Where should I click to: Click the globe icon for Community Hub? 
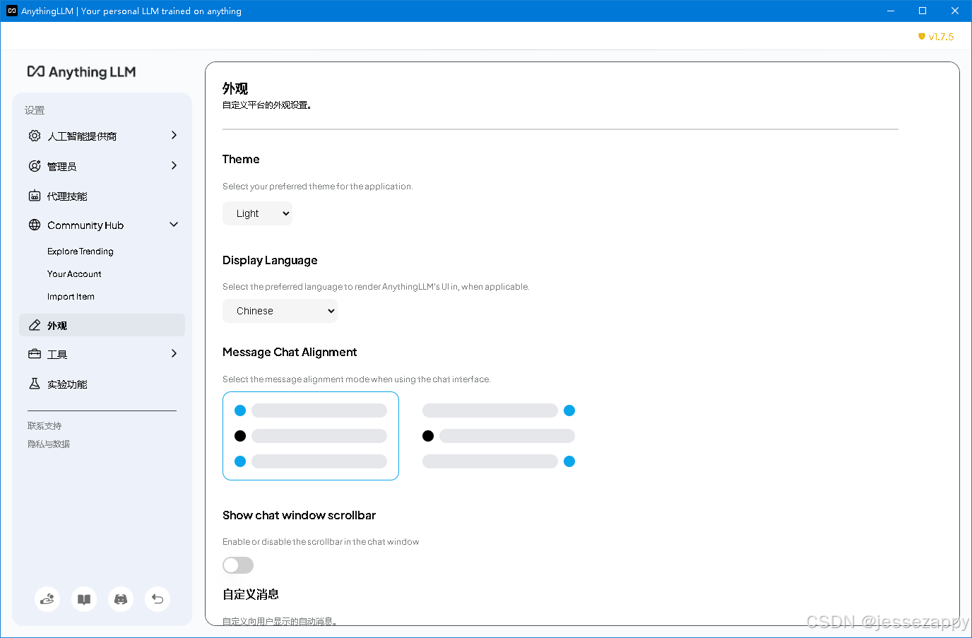coord(35,225)
